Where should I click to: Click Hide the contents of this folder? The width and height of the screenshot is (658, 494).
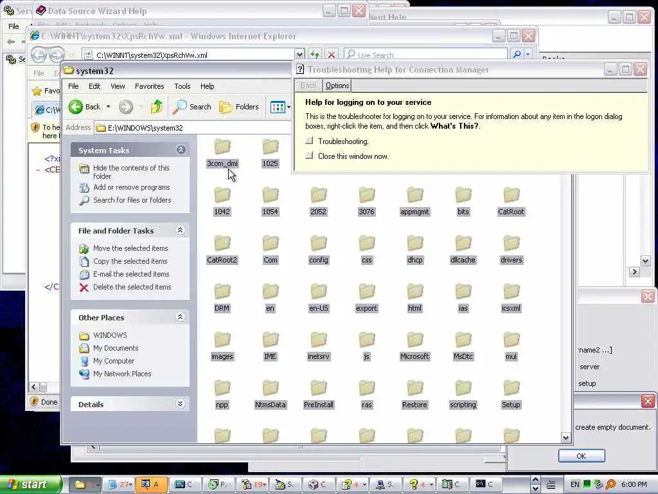point(124,172)
